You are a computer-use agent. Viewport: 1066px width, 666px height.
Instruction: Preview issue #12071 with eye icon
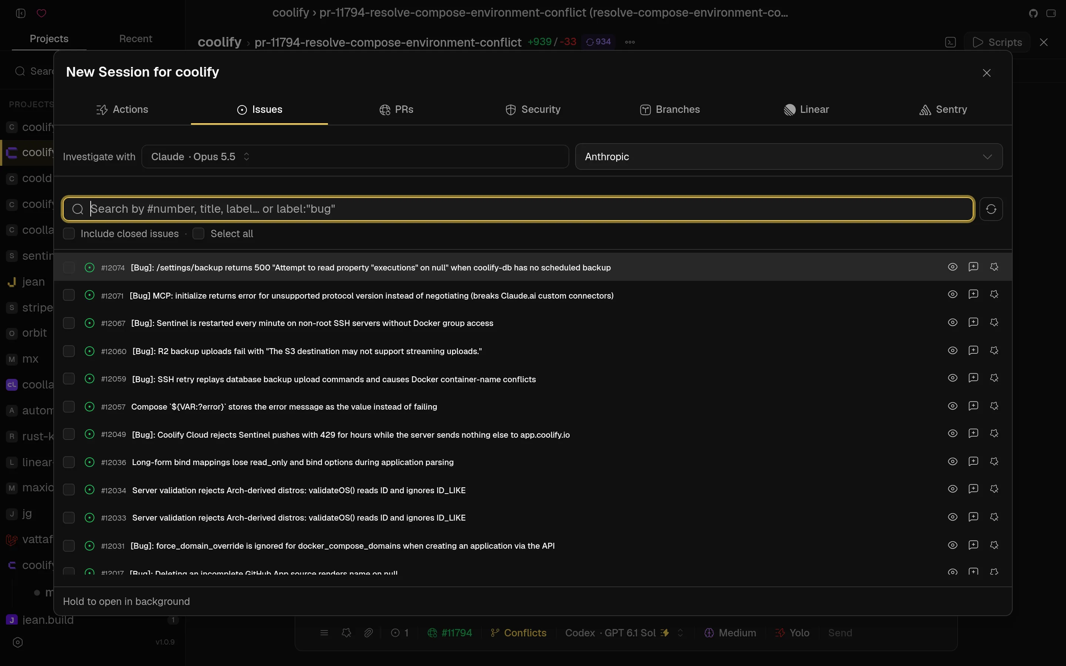pos(952,294)
